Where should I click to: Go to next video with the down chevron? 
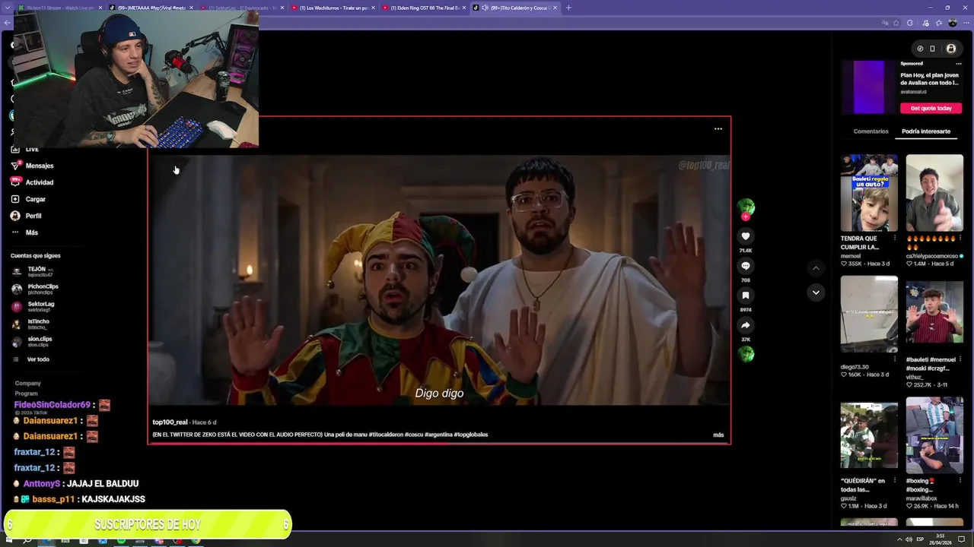(816, 292)
